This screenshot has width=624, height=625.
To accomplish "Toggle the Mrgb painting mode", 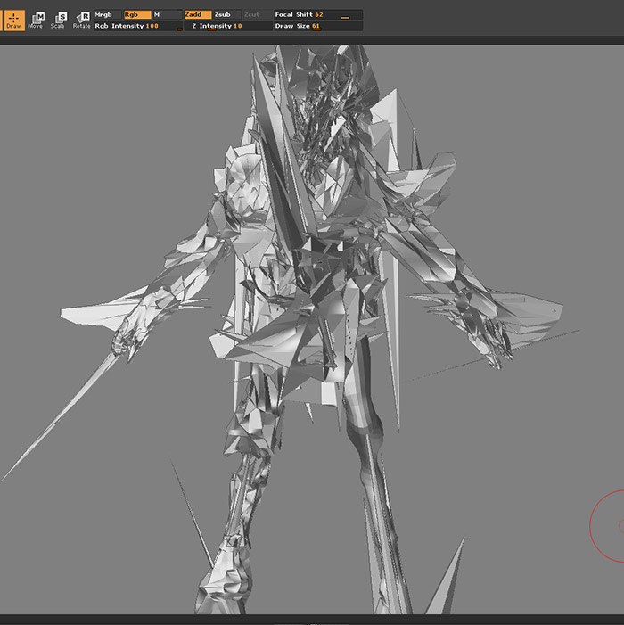I will tap(108, 15).
